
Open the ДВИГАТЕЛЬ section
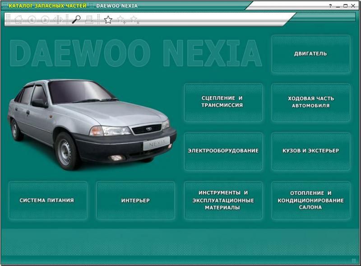pos(310,54)
